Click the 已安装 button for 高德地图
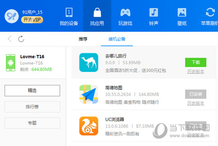The height and width of the screenshot is (146, 218). coord(196,94)
